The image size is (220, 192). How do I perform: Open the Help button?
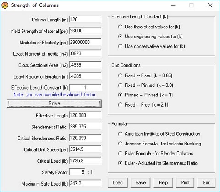coord(163,182)
